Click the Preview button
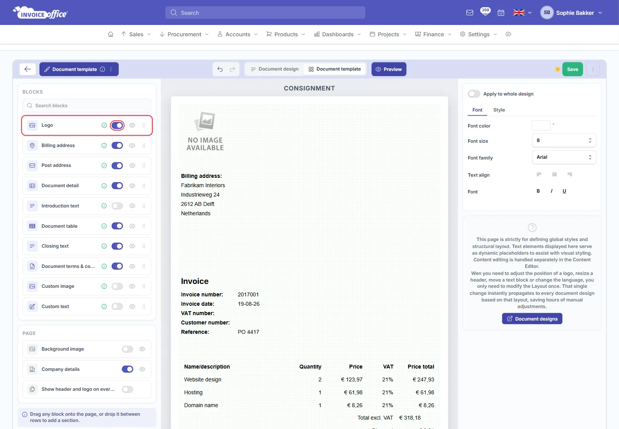The image size is (619, 429). tap(389, 69)
